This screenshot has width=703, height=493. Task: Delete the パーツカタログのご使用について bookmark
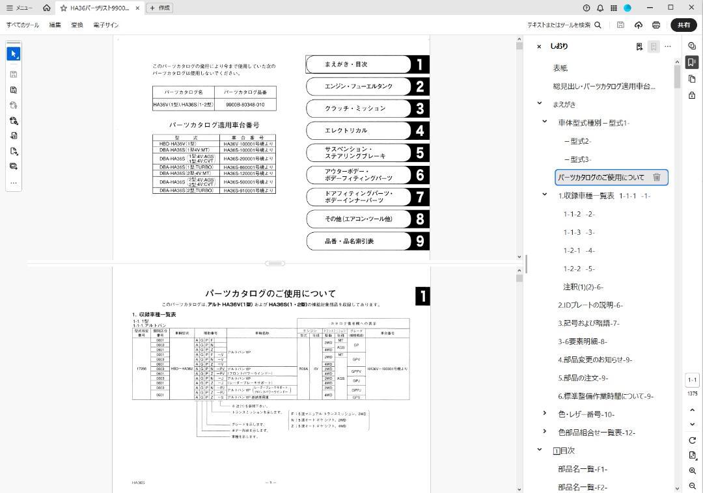(x=656, y=178)
